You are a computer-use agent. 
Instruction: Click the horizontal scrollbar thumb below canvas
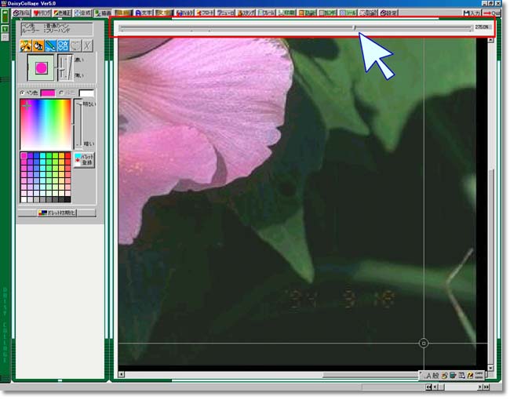click(371, 375)
